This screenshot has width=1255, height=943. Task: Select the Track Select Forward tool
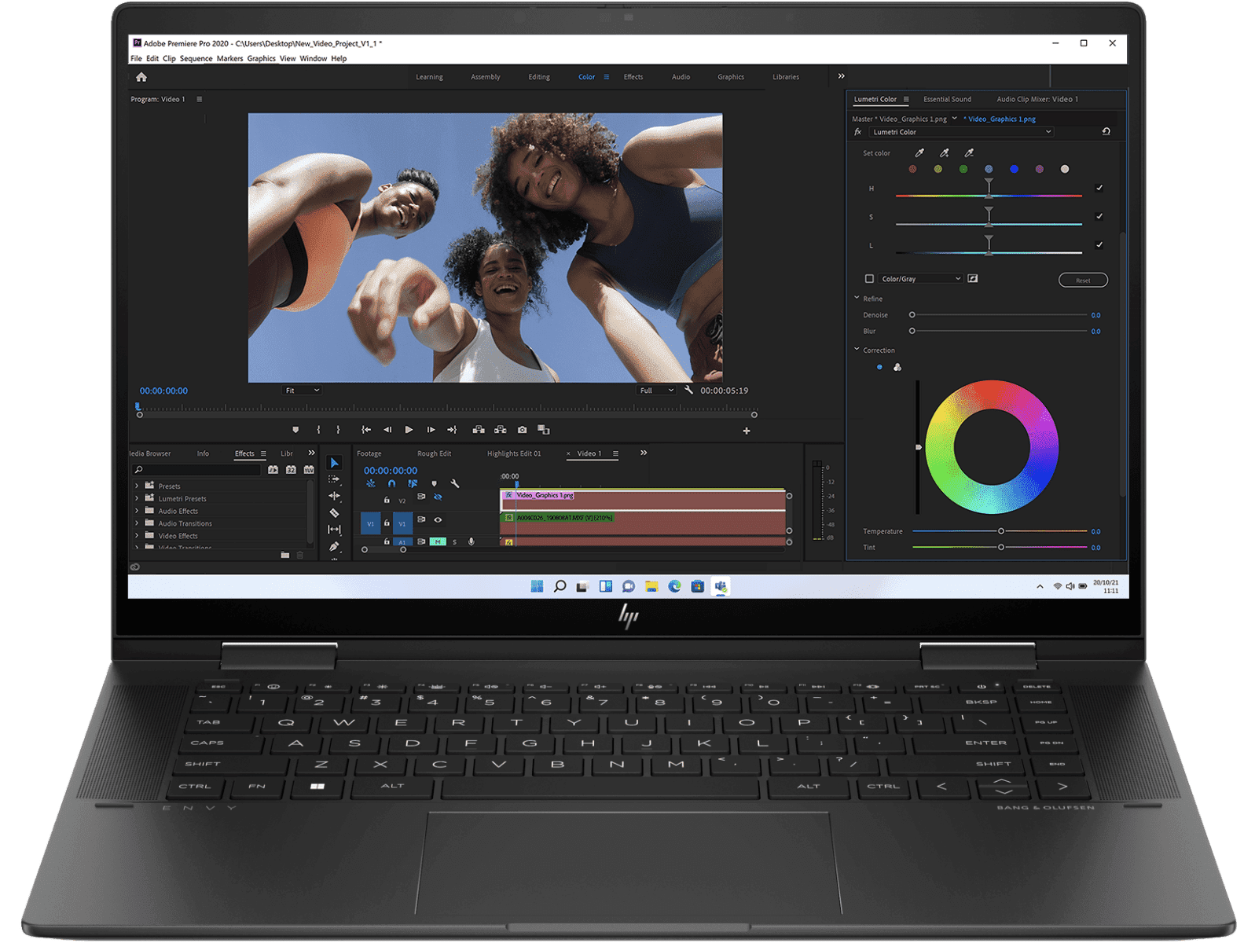(x=334, y=479)
